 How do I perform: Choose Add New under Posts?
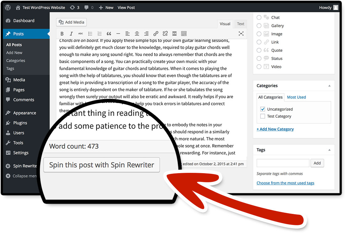(x=14, y=53)
